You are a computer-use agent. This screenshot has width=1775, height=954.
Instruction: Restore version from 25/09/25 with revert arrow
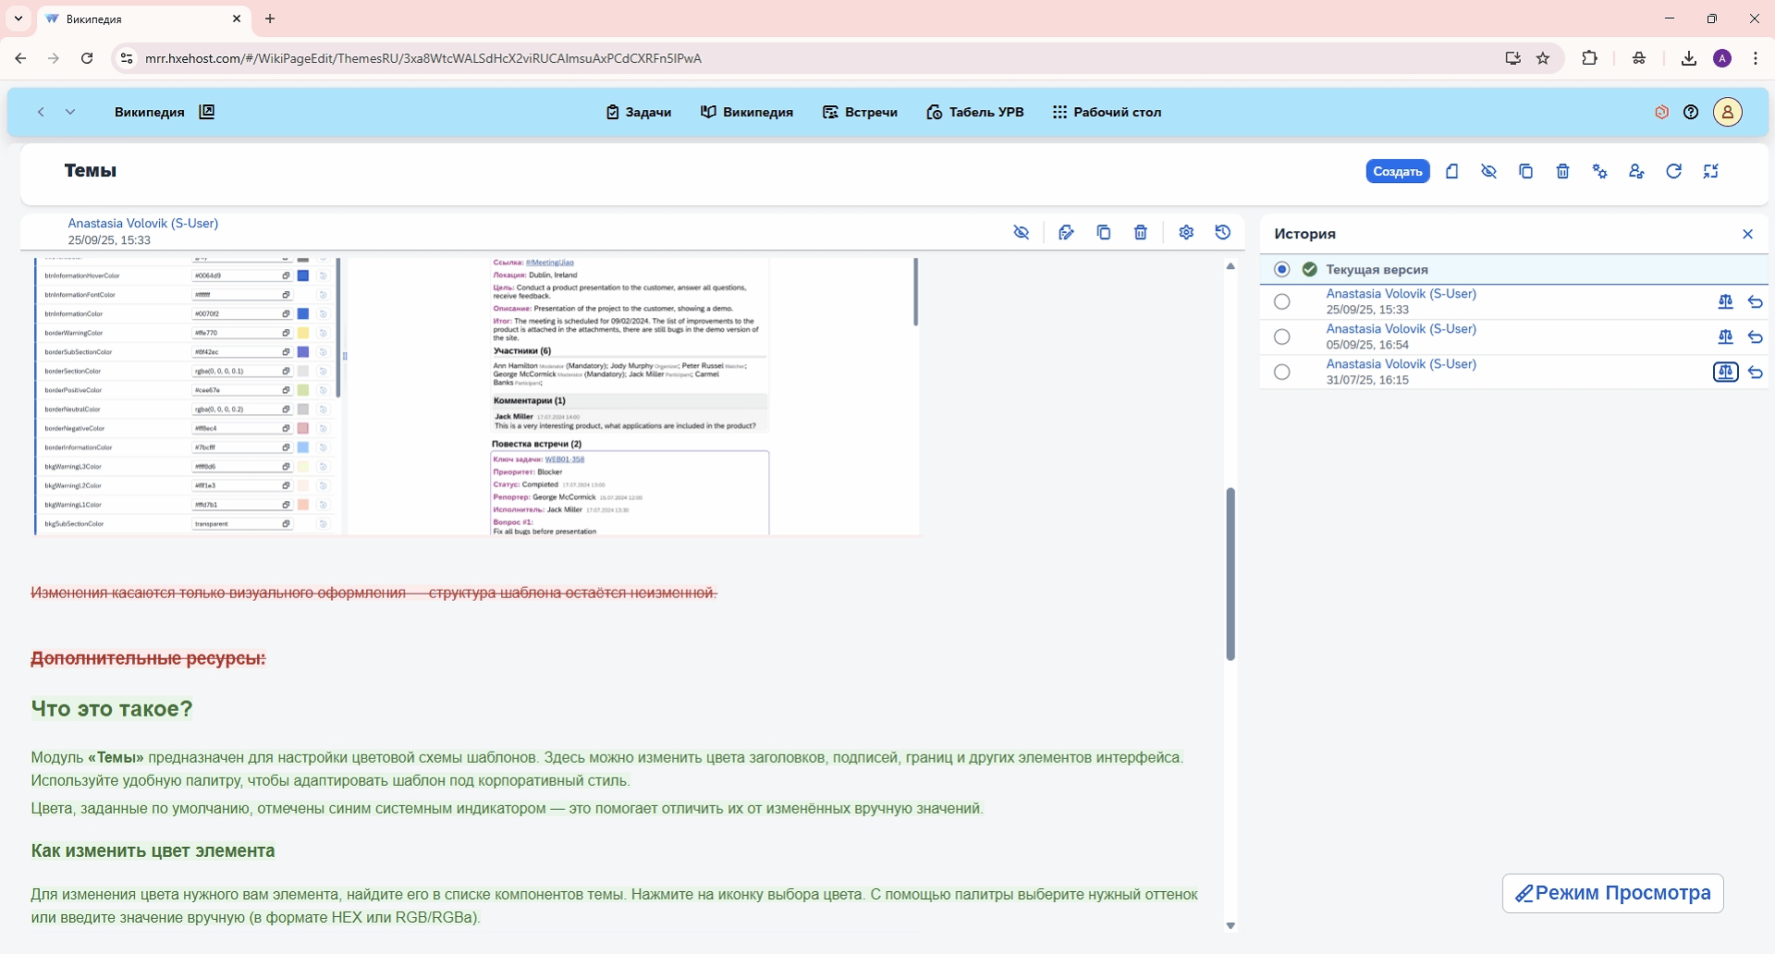click(x=1756, y=302)
